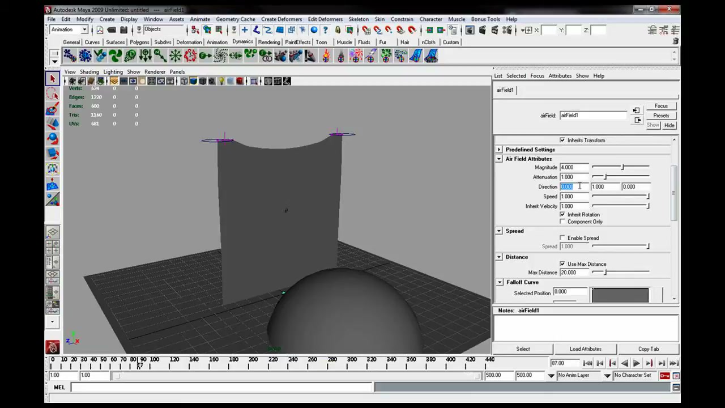Image resolution: width=725 pixels, height=408 pixels.
Task: Click the Hide button
Action: [x=669, y=125]
